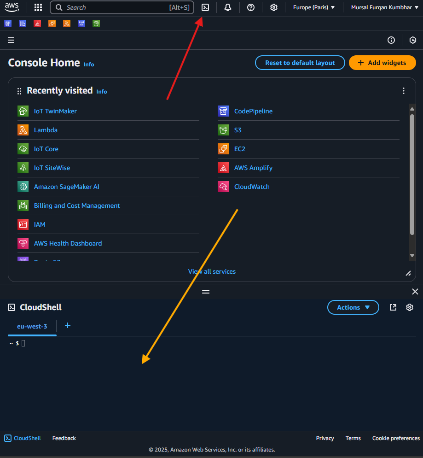Open Lambda favorite in the favorites bar
423x458 pixels.
(67, 23)
